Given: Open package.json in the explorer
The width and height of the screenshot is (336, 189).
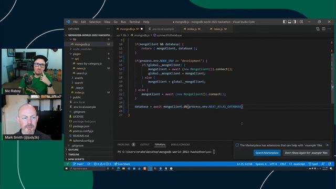Looking at the screenshot, I should click(x=89, y=126).
